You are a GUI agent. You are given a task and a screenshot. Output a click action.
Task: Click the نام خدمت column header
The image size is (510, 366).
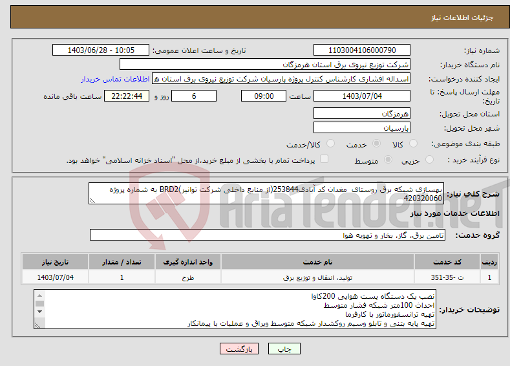click(317, 262)
